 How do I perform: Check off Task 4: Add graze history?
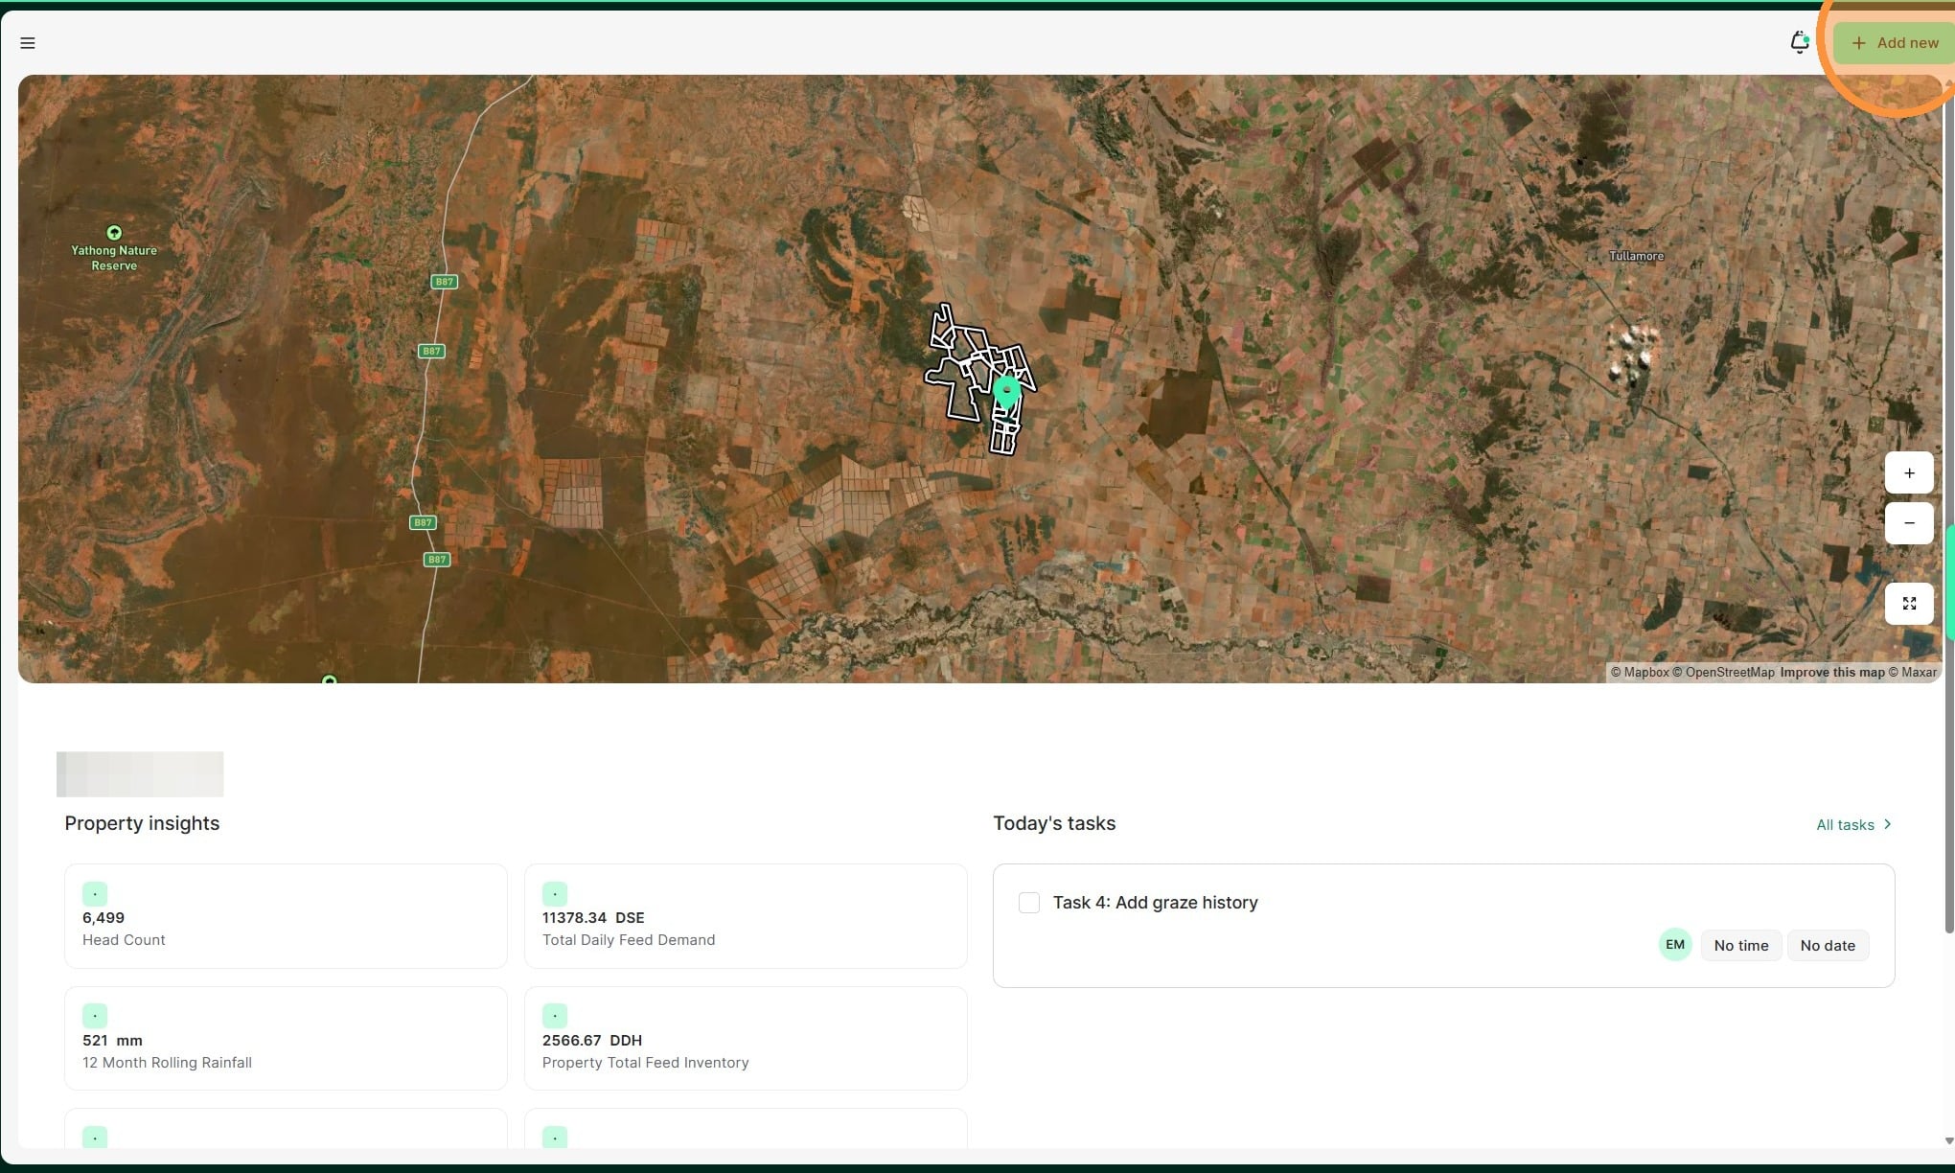1029,903
